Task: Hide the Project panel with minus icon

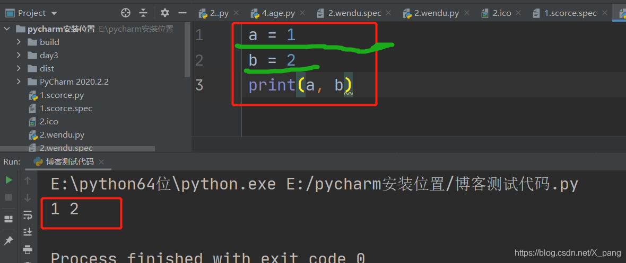Action: 182,13
